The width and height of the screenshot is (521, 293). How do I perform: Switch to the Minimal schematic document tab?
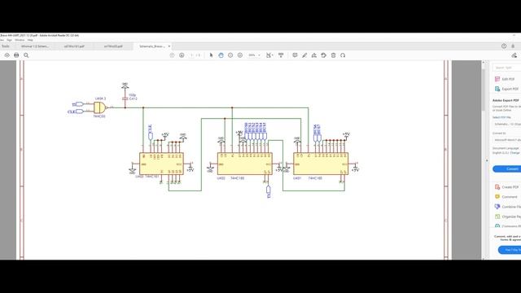click(34, 46)
